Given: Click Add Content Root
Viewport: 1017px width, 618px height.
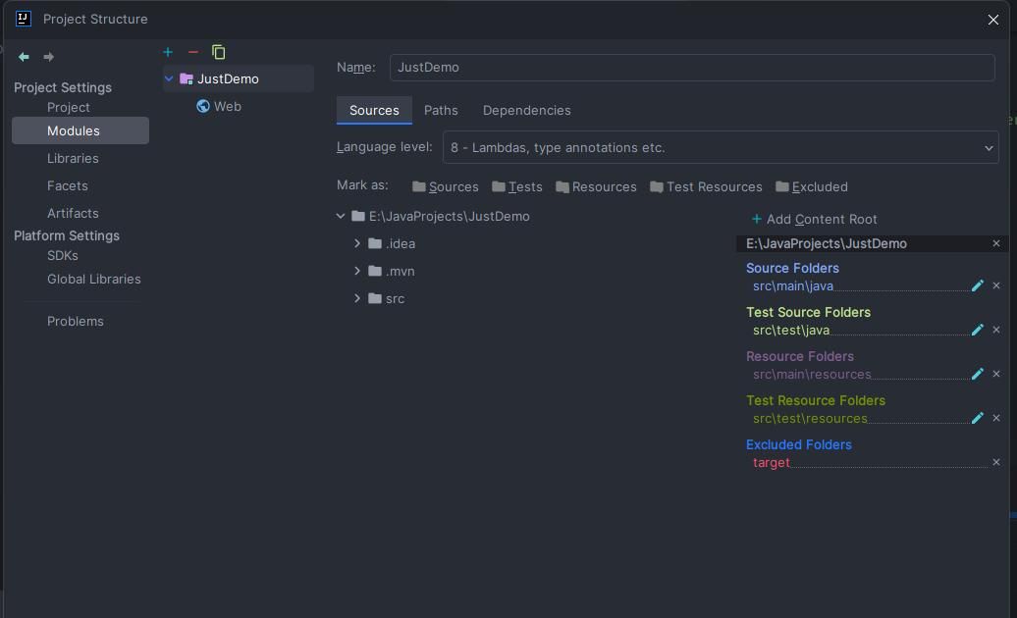Looking at the screenshot, I should [814, 219].
